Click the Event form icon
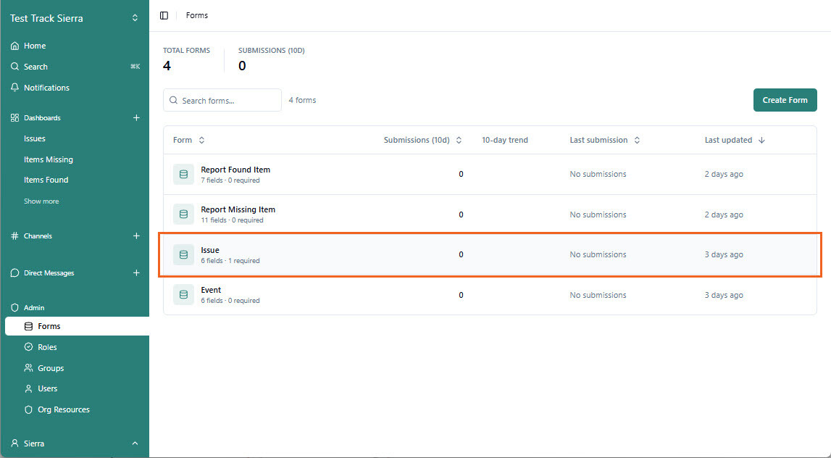This screenshot has width=831, height=458. click(x=183, y=295)
